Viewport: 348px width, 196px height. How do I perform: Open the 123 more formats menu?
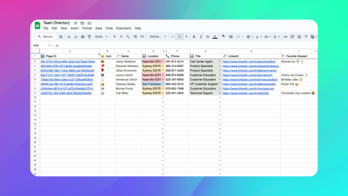coord(142,36)
